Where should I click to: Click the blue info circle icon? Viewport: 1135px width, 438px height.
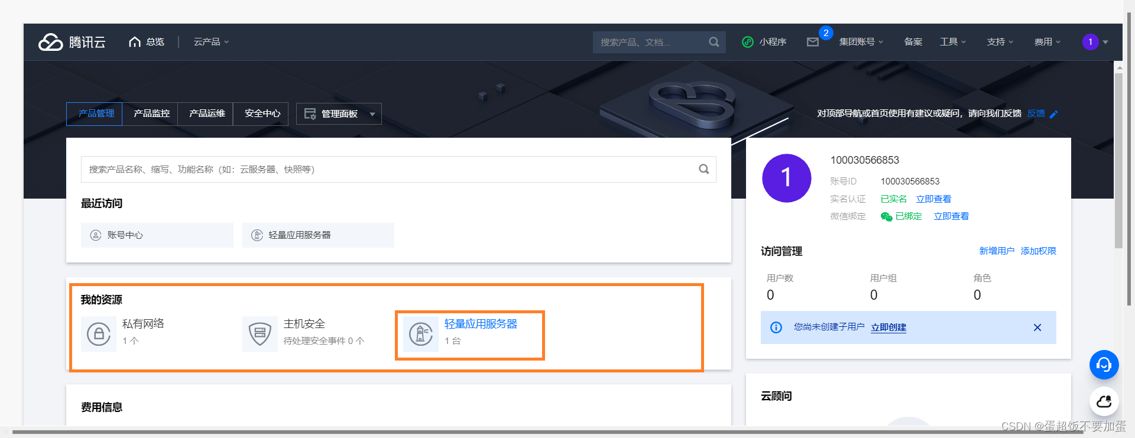(x=776, y=327)
